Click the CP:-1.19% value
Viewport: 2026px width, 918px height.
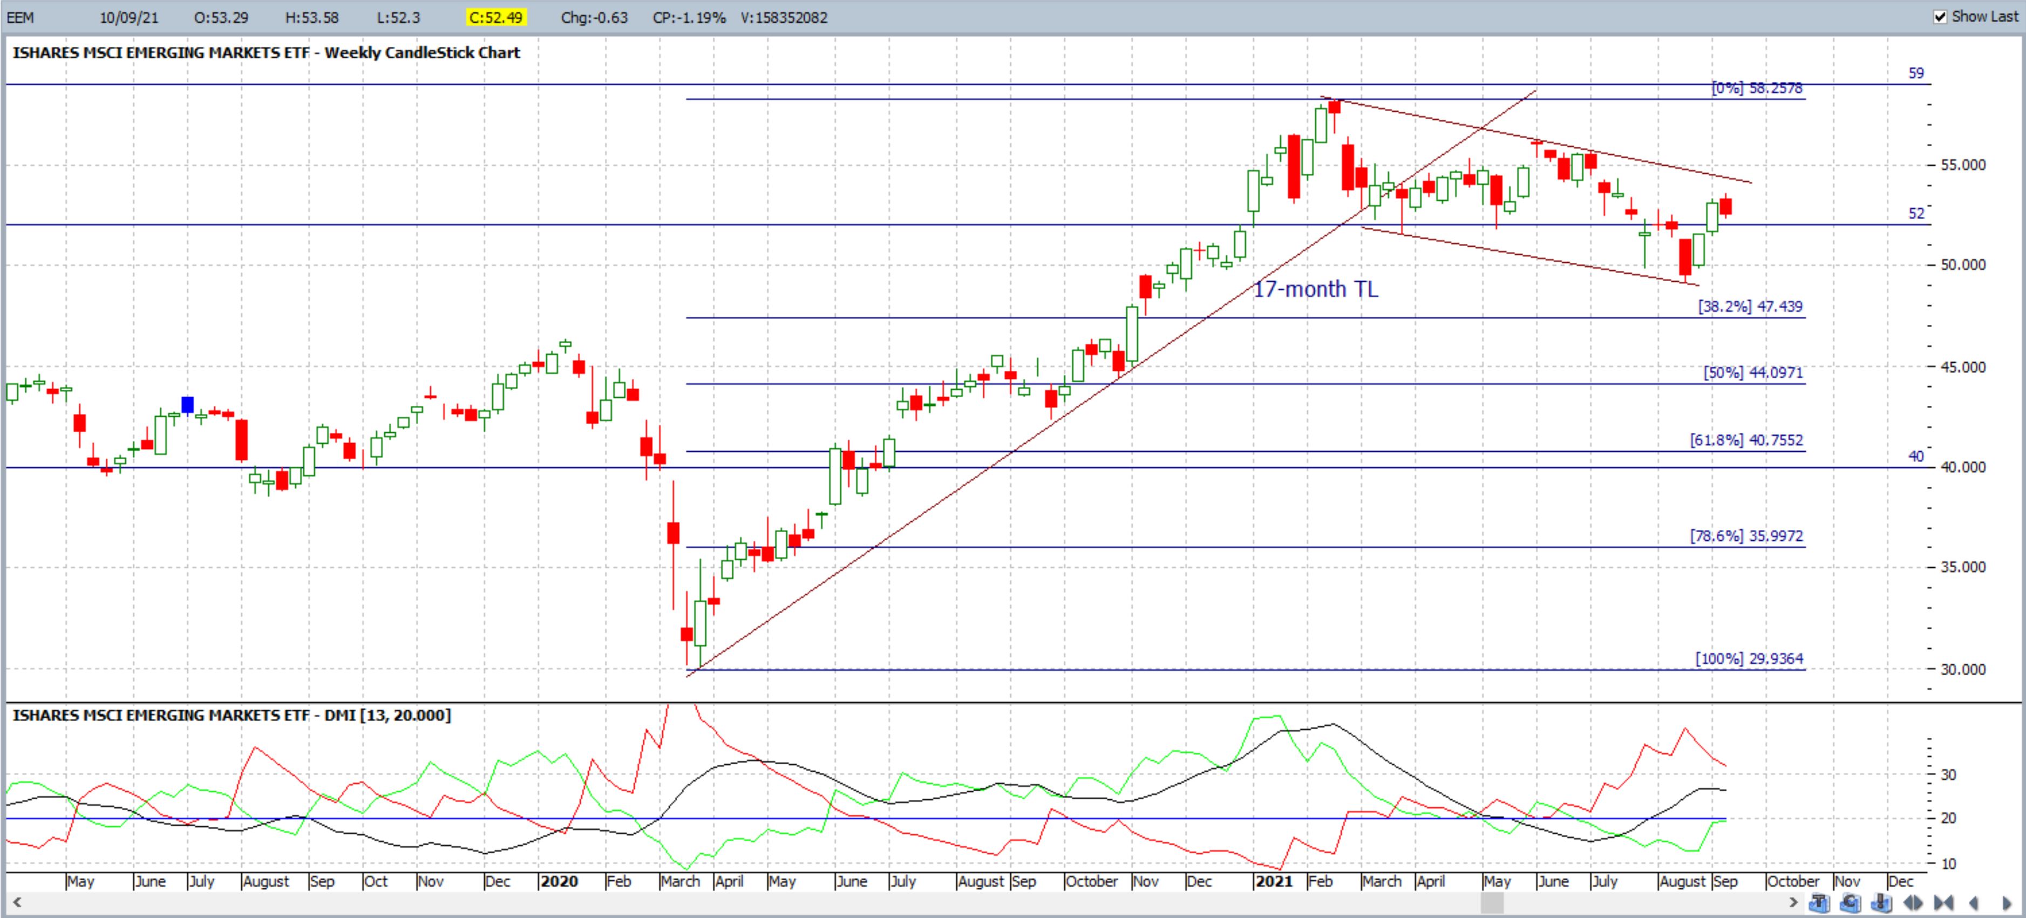pyautogui.click(x=689, y=17)
